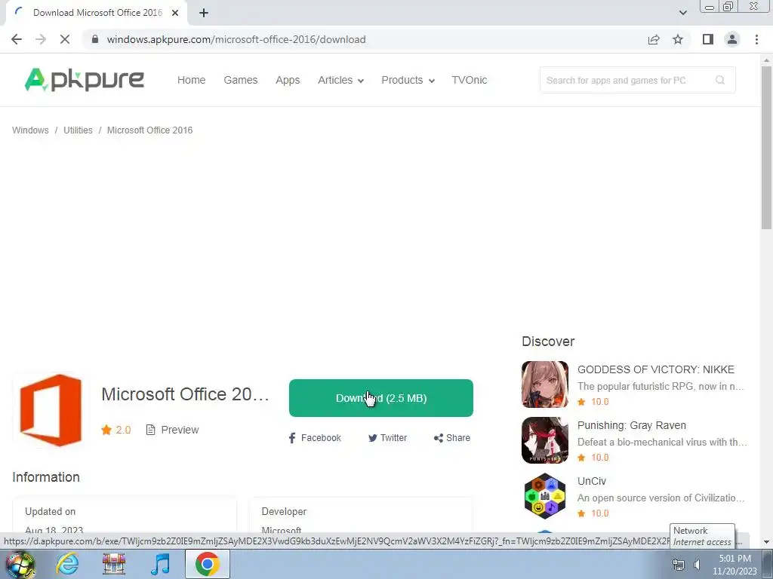
Task: Click the Download (2.5 MB) button
Action: (x=381, y=398)
